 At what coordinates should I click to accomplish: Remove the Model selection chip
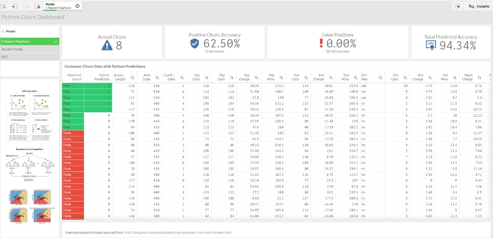77,6
